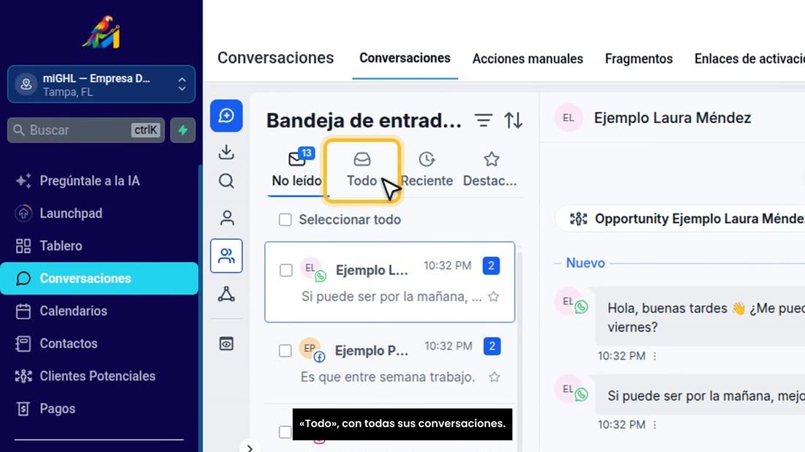Open options for the 'Si puede ser' message

coord(654,425)
